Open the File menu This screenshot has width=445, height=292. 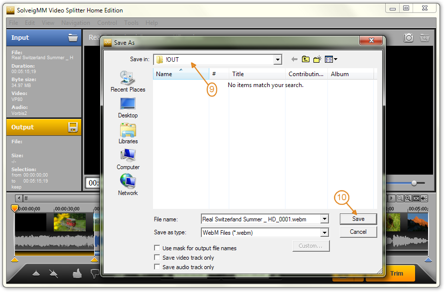tap(13, 23)
